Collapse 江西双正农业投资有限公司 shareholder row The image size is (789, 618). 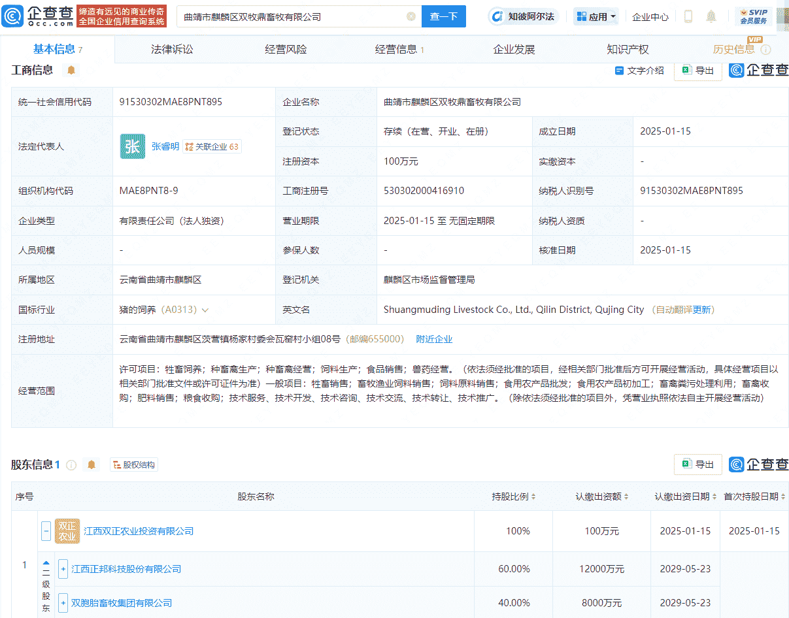[x=45, y=530]
